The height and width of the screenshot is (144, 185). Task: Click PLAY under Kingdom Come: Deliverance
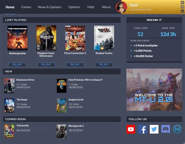tap(46, 65)
